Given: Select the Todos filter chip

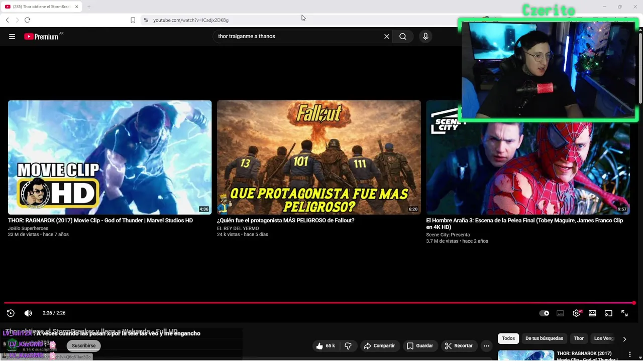Looking at the screenshot, I should click(508, 338).
